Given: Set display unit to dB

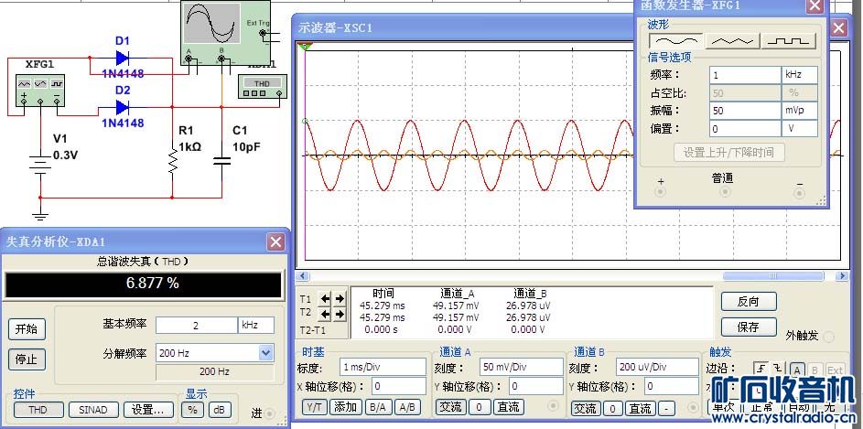Looking at the screenshot, I should point(220,410).
